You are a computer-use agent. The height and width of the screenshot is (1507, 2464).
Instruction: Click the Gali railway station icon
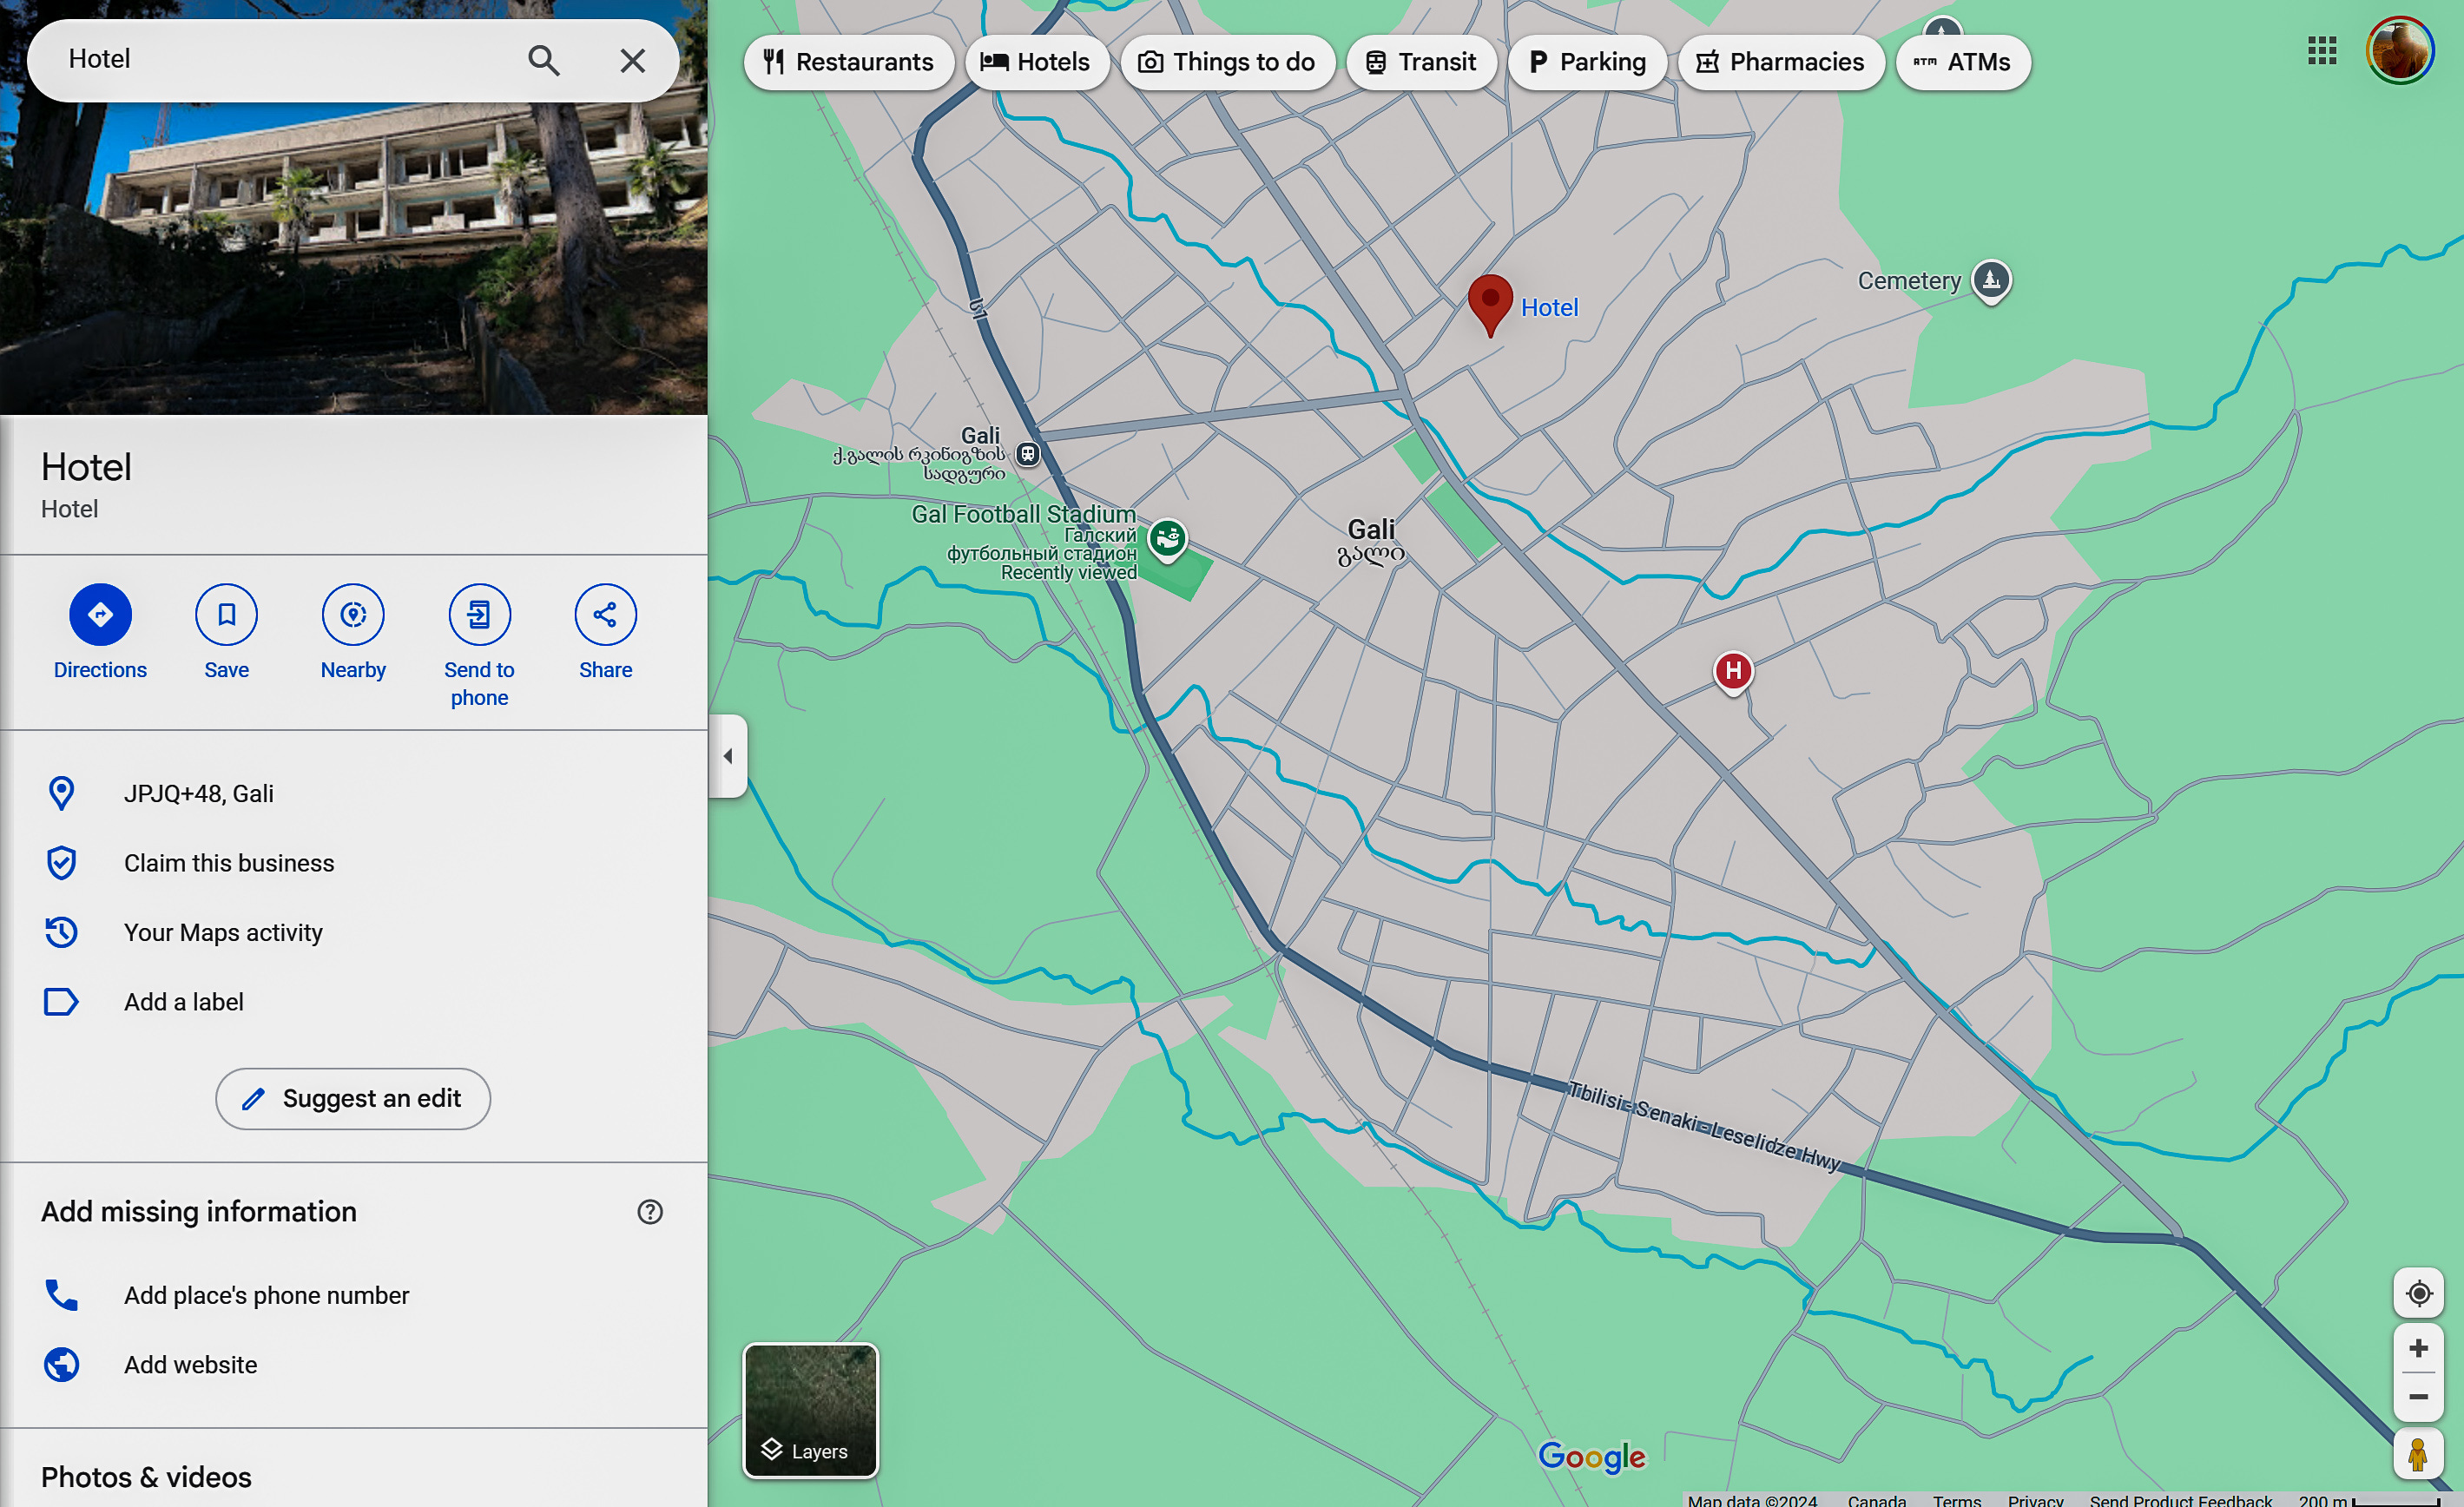[x=1027, y=454]
